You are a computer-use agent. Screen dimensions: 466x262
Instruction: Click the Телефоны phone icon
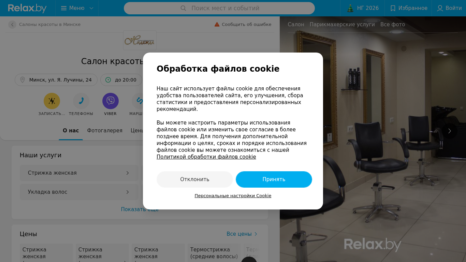tap(81, 101)
